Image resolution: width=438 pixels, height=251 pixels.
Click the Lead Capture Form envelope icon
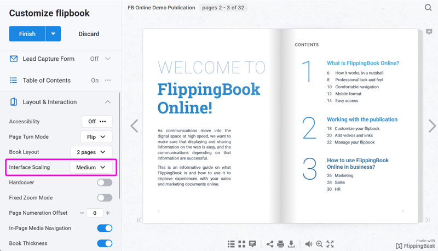tap(14, 59)
